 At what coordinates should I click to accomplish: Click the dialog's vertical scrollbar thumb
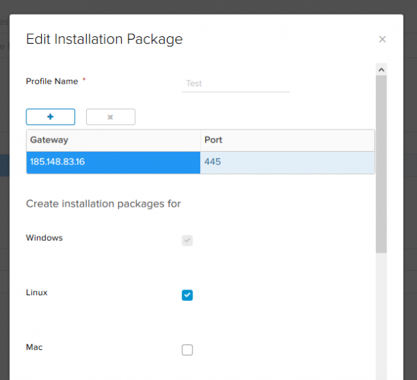point(381,164)
